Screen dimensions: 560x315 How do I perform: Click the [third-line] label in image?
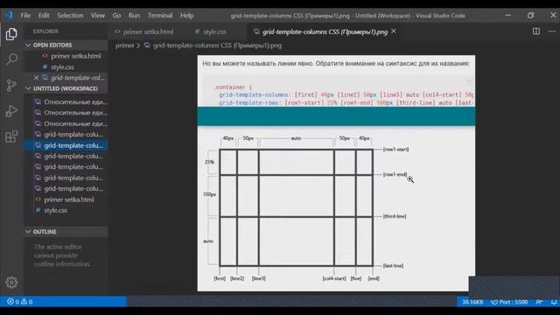coord(395,216)
